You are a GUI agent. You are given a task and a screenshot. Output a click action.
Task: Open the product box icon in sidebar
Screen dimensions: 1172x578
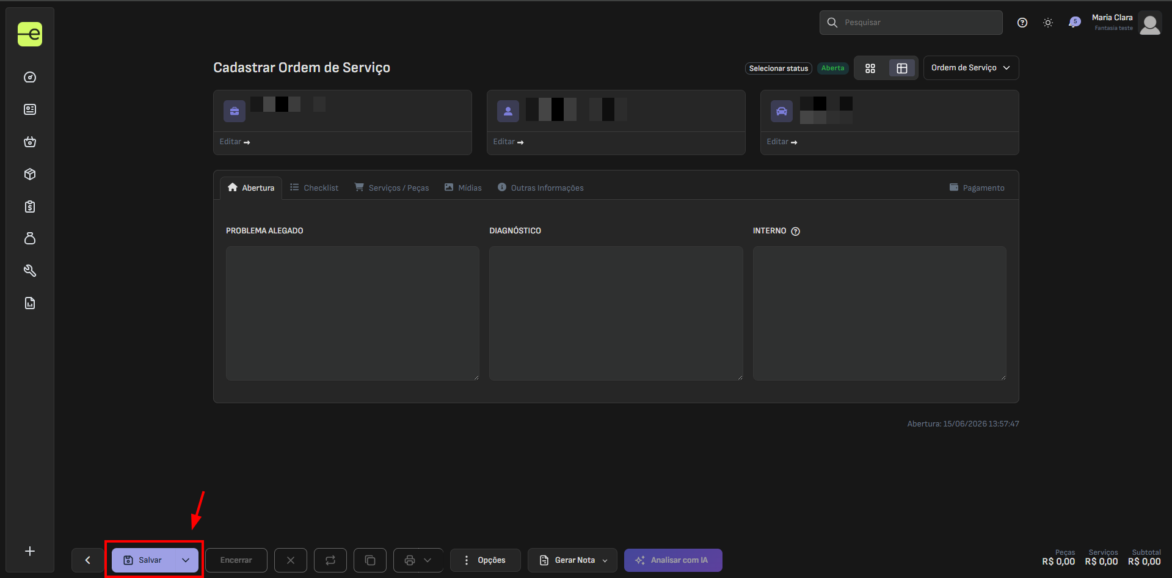[30, 174]
